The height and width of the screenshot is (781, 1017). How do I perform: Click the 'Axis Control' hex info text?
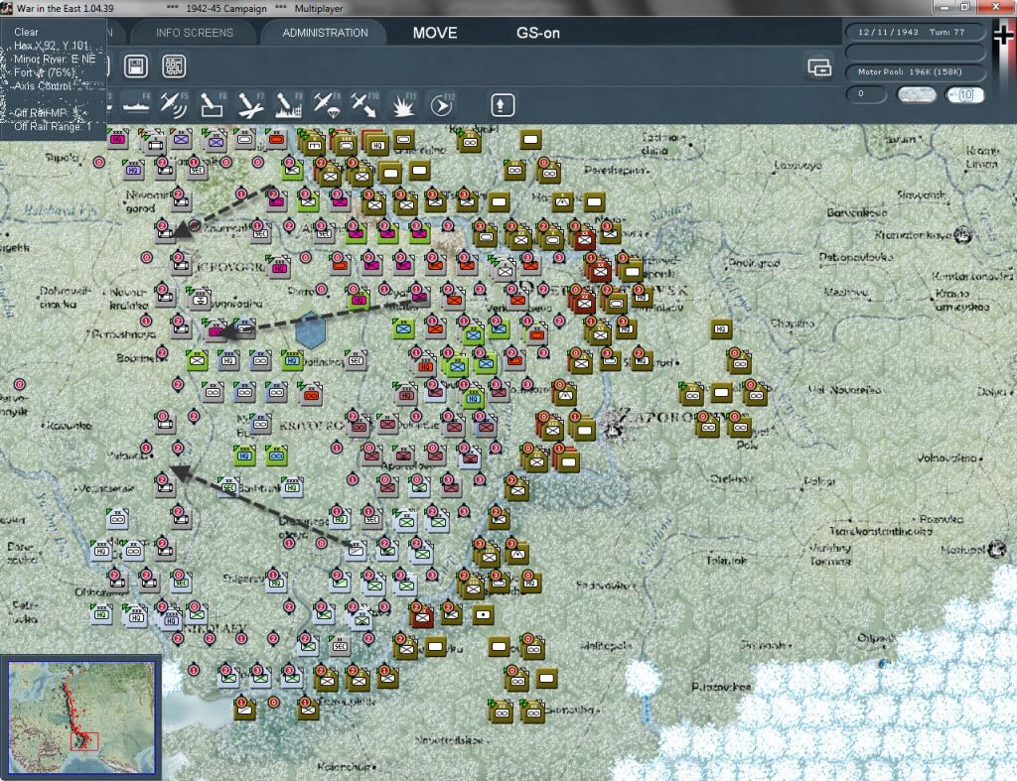click(x=42, y=85)
